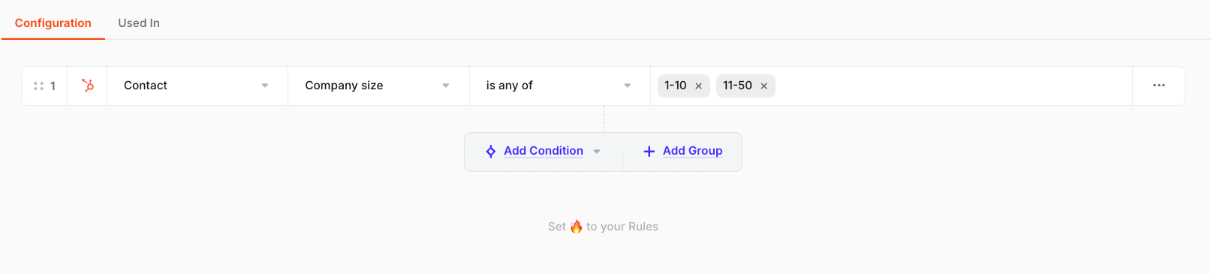This screenshot has height=274, width=1211.
Task: Click the Add Condition diamond icon
Action: [490, 152]
